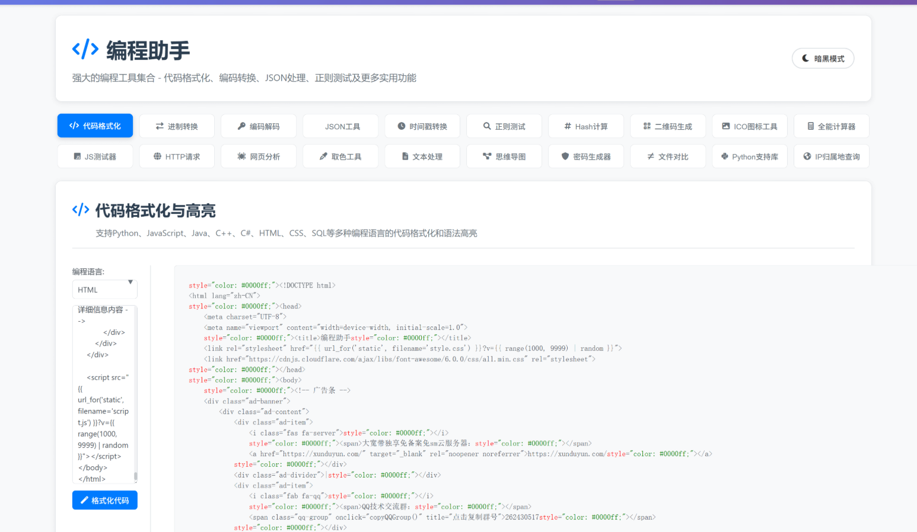Click the exchange arrows icon of 进制转换
The image size is (917, 532).
click(x=160, y=126)
